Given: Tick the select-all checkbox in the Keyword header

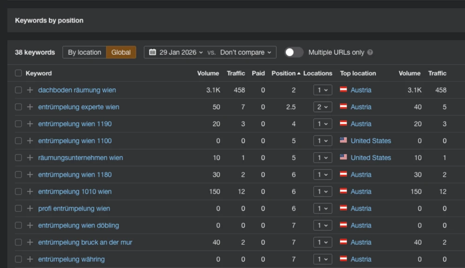Looking at the screenshot, I should click(18, 73).
